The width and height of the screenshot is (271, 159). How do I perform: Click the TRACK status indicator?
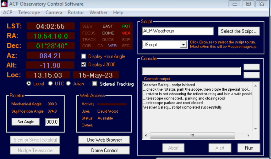click(x=89, y=39)
